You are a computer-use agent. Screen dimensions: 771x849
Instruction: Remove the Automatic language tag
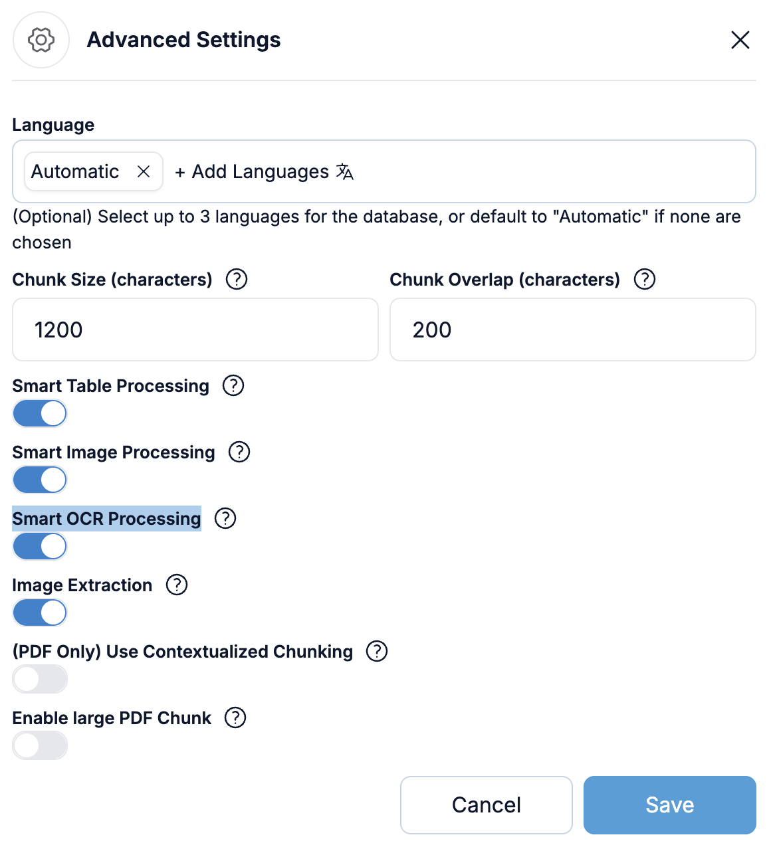click(x=144, y=171)
